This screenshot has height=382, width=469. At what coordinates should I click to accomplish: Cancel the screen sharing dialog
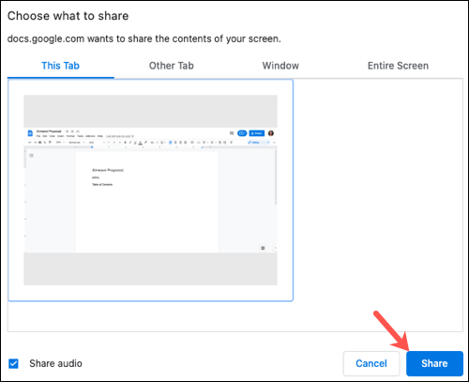pyautogui.click(x=371, y=363)
